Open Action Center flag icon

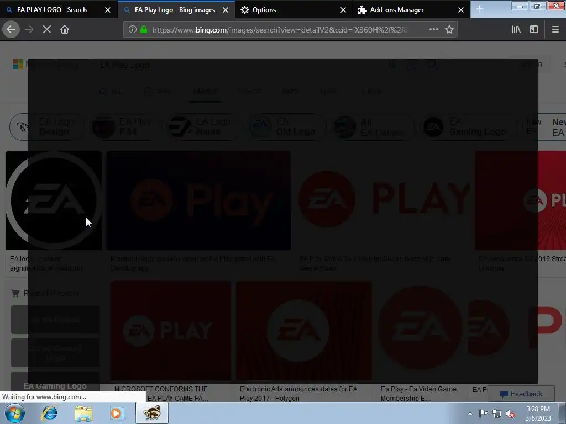click(483, 414)
